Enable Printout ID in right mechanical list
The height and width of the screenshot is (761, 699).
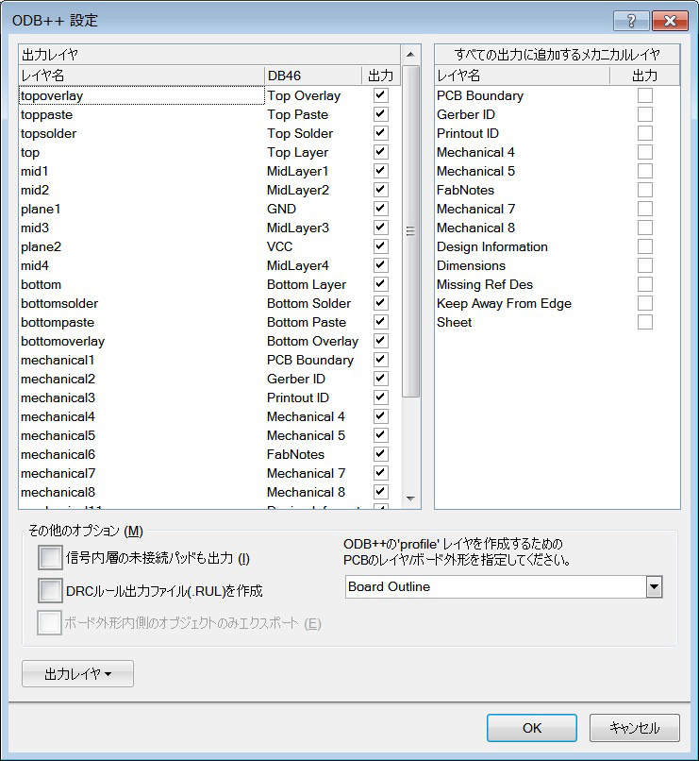coord(644,133)
